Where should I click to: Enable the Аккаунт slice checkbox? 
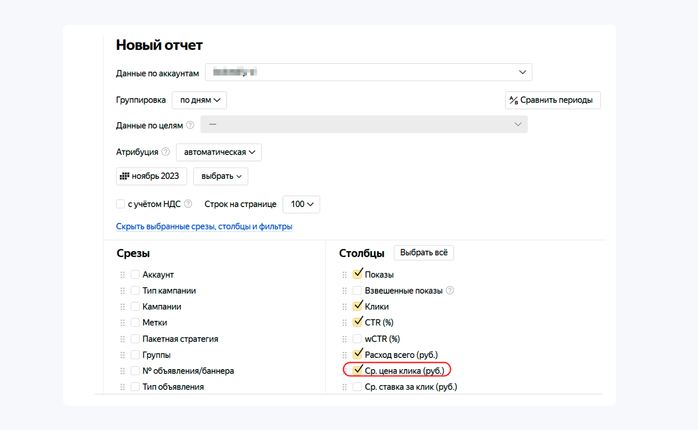(135, 274)
